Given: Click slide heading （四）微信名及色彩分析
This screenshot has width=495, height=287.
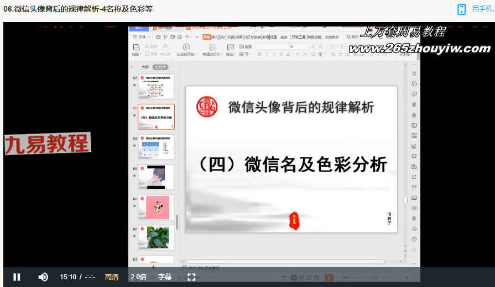Looking at the screenshot, I should [292, 164].
